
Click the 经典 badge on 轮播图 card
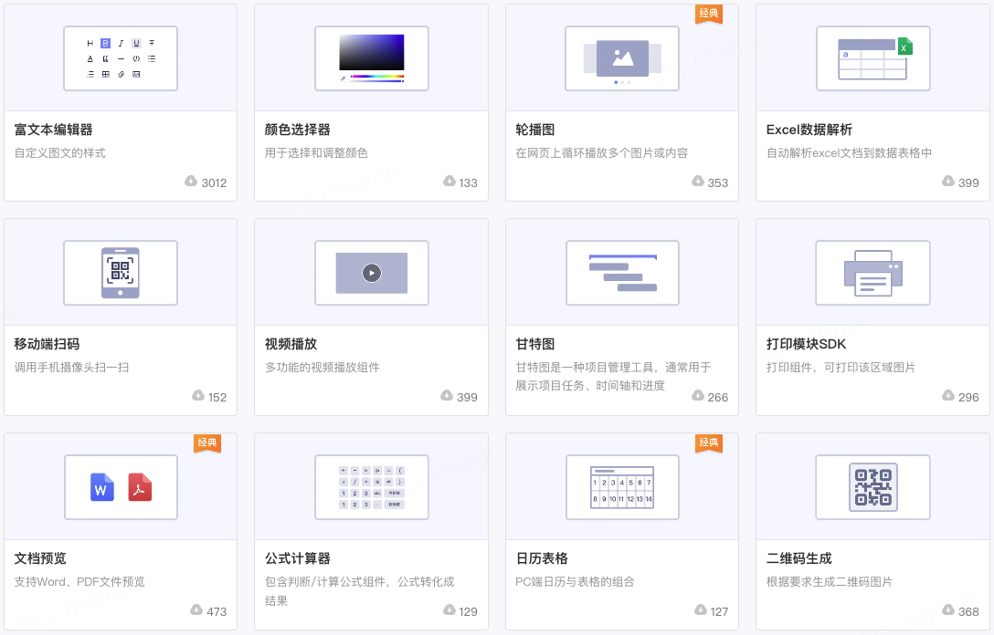[709, 14]
